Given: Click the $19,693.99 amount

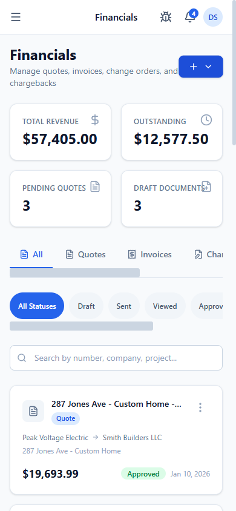Looking at the screenshot, I should [x=50, y=474].
